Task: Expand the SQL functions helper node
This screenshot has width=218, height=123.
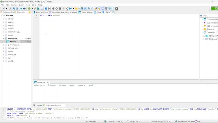Action: pos(202,23)
